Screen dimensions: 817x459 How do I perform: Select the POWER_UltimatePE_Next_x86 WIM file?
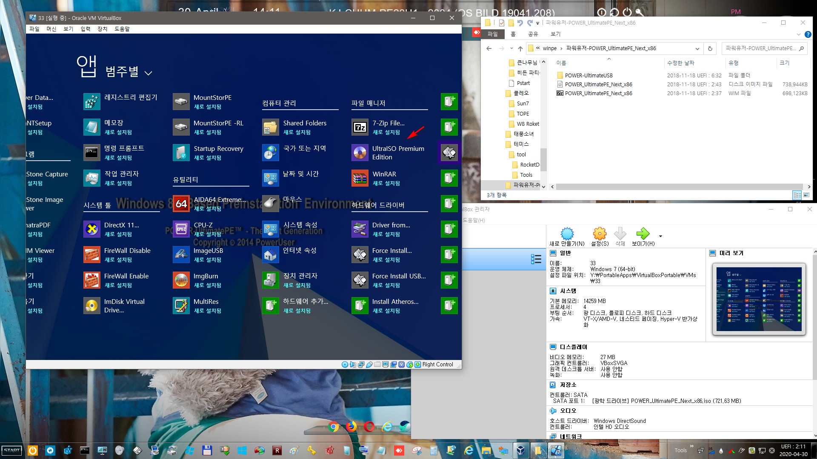[x=598, y=93]
